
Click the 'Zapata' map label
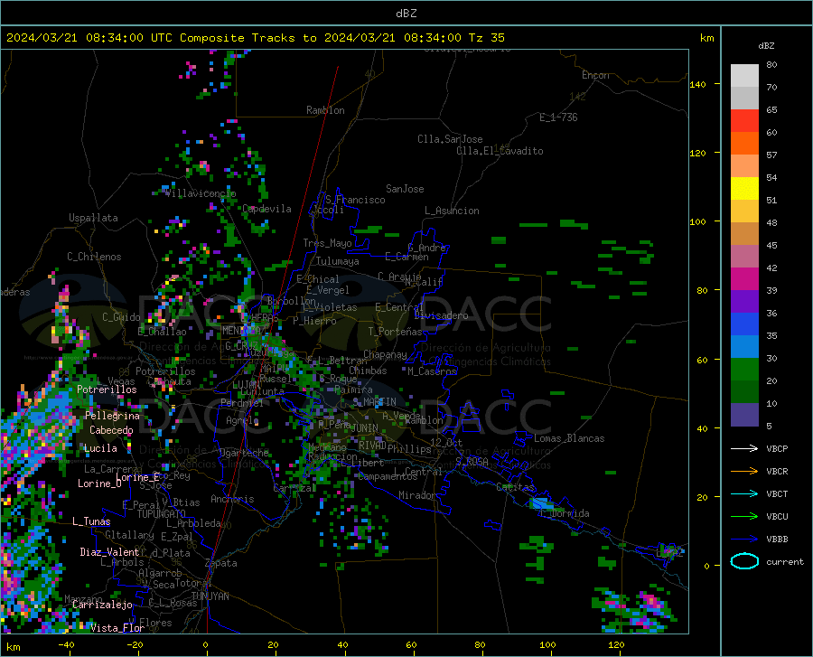[x=221, y=563]
